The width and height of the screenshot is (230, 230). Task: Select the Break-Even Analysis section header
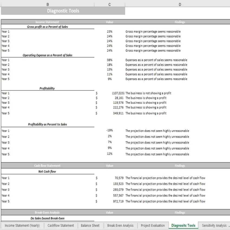(48, 212)
